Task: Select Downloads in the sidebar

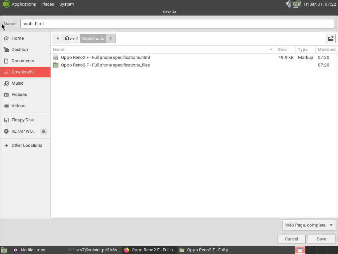Action: click(x=25, y=72)
